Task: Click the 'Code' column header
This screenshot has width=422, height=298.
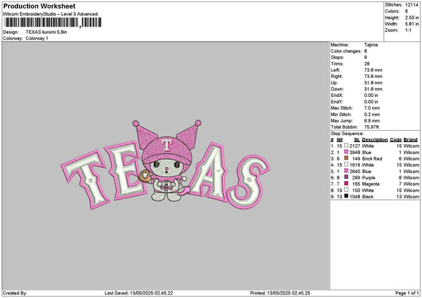Action: coord(395,140)
